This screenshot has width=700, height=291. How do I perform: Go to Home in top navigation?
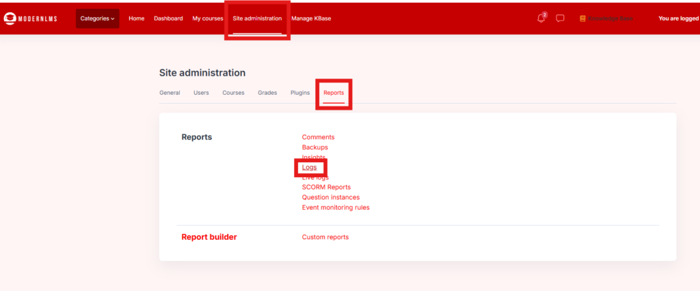point(137,18)
